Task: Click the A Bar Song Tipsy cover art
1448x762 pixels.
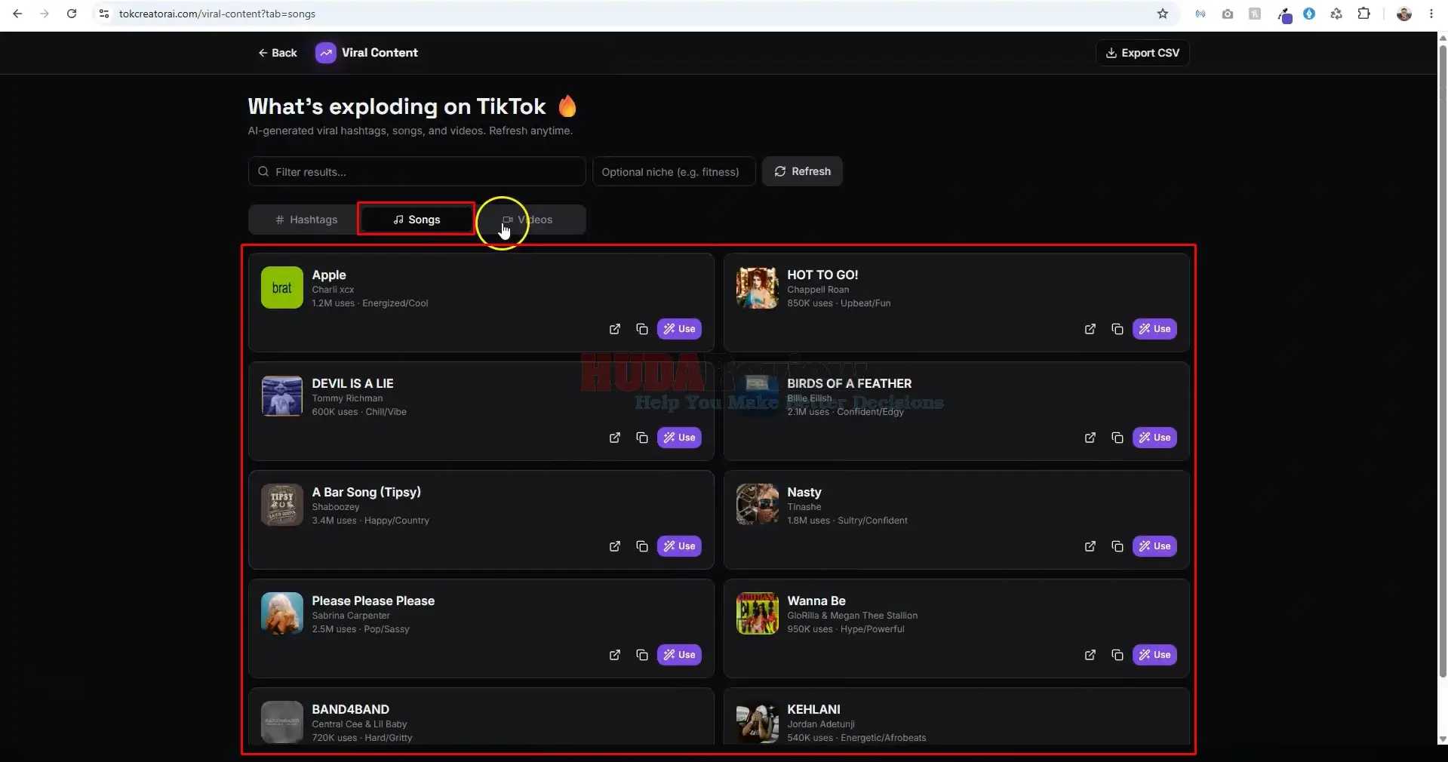Action: 282,505
